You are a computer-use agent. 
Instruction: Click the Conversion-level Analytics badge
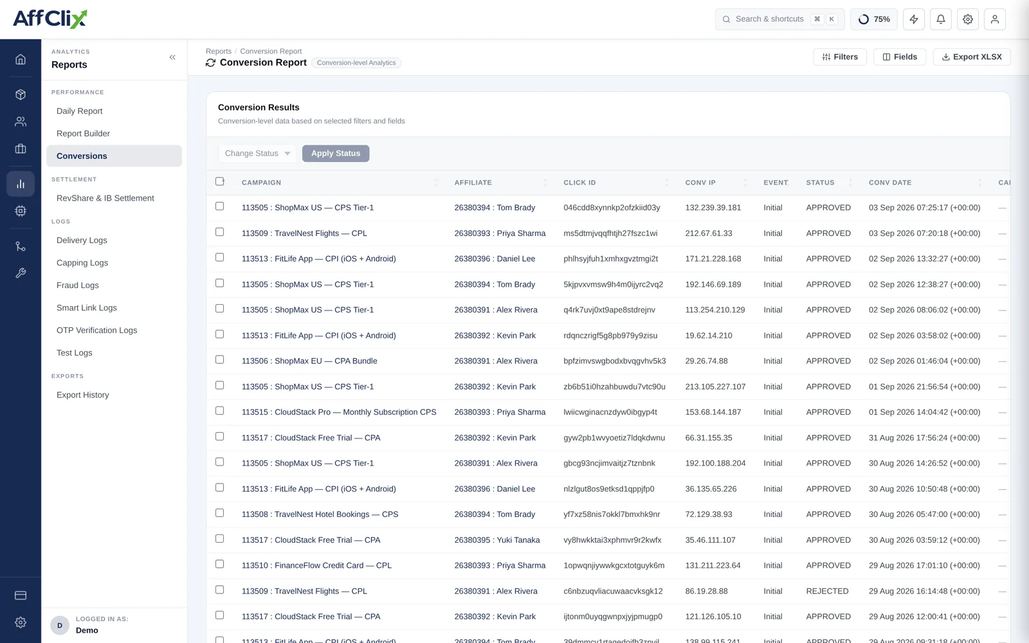356,63
